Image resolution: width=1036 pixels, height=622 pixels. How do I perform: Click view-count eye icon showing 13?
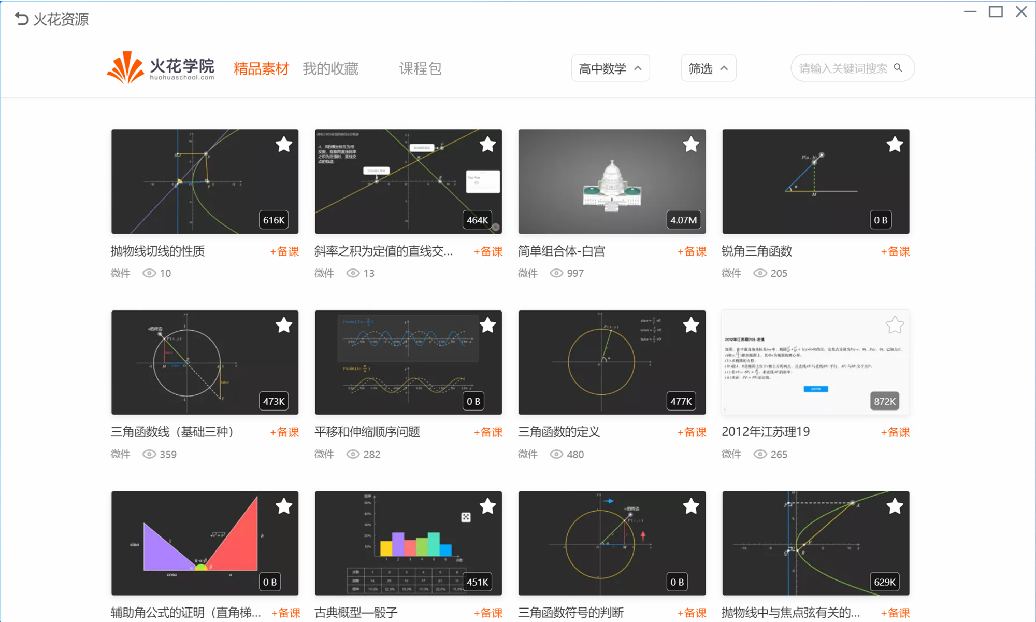[353, 273]
